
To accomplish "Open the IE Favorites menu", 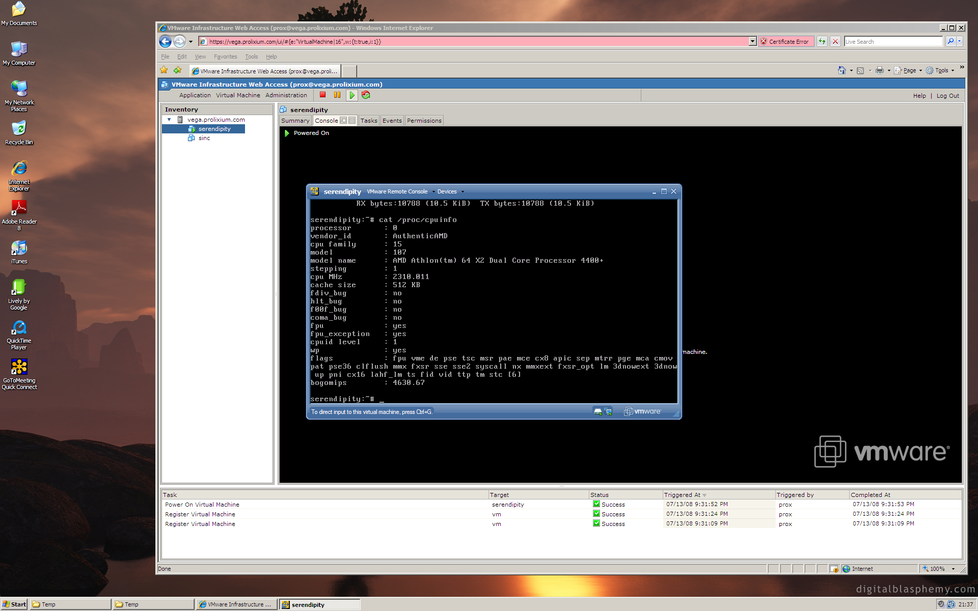I will (x=225, y=57).
